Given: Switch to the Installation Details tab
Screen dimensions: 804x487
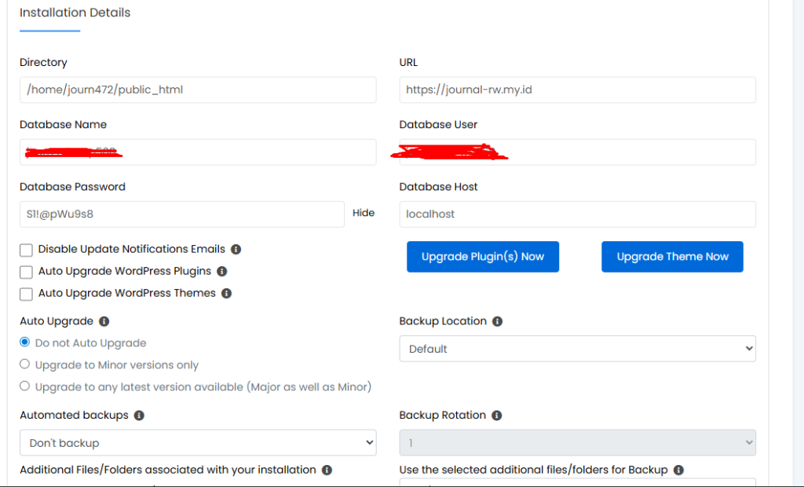Looking at the screenshot, I should [x=75, y=13].
